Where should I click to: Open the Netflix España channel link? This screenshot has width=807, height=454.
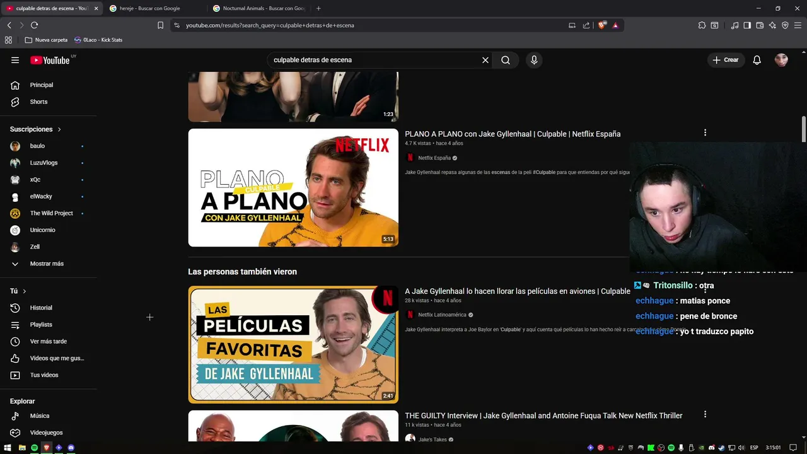(434, 158)
